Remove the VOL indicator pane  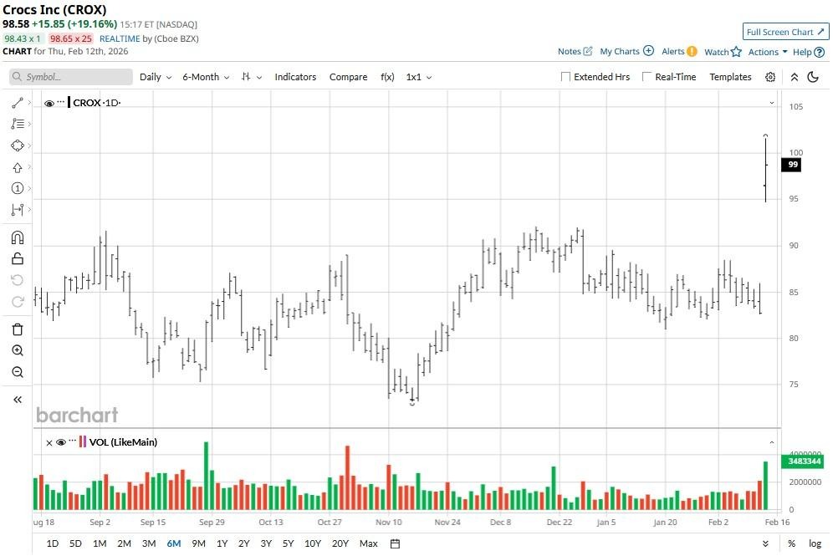point(49,443)
